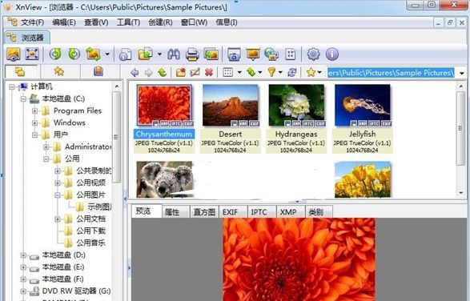The width and height of the screenshot is (470, 301).
Task: Delete the selected file with red X
Action: pos(209,72)
